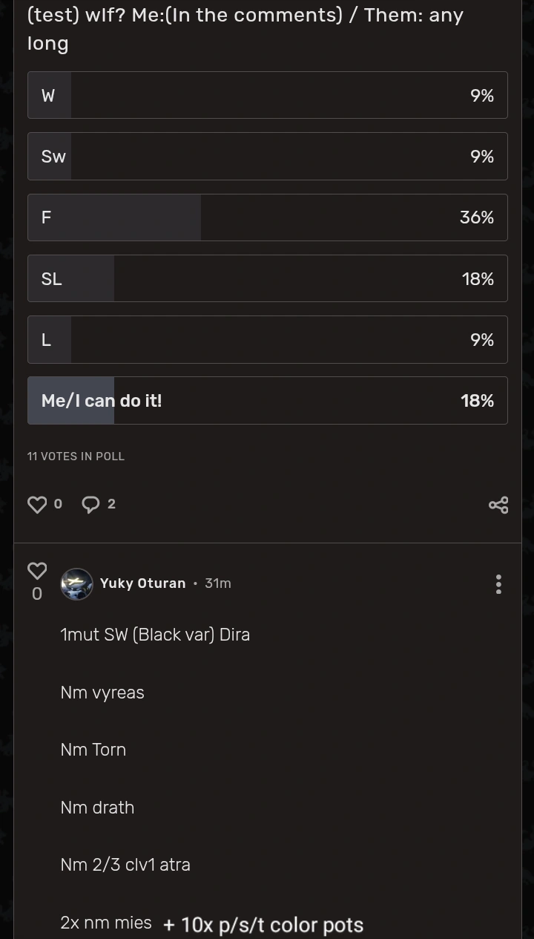The image size is (534, 939).
Task: Pick the L poll option
Action: (x=267, y=339)
